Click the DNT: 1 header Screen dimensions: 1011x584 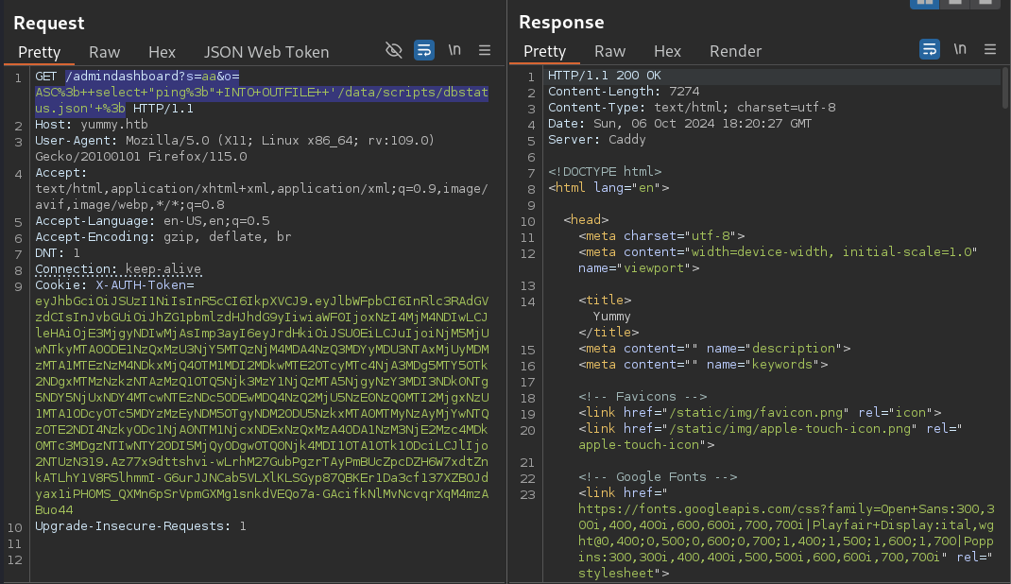click(x=58, y=253)
